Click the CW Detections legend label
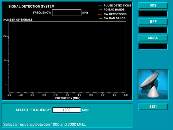 (x=115, y=14)
